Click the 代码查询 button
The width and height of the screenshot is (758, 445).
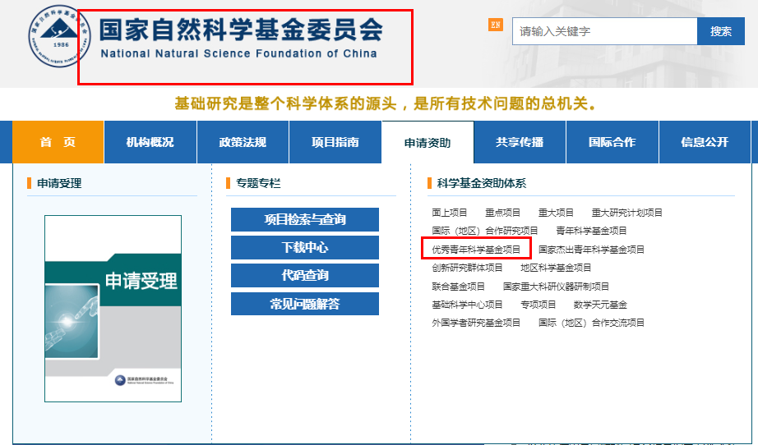tap(305, 276)
